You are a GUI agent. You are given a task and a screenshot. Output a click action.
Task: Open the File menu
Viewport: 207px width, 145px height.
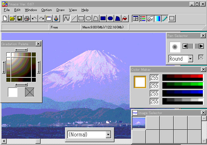coord(7,10)
